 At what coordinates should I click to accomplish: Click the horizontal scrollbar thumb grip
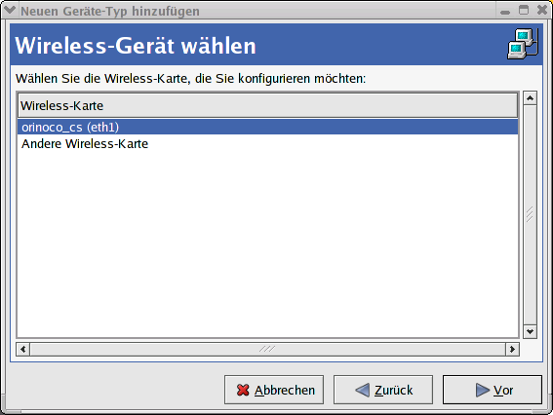tap(267, 349)
